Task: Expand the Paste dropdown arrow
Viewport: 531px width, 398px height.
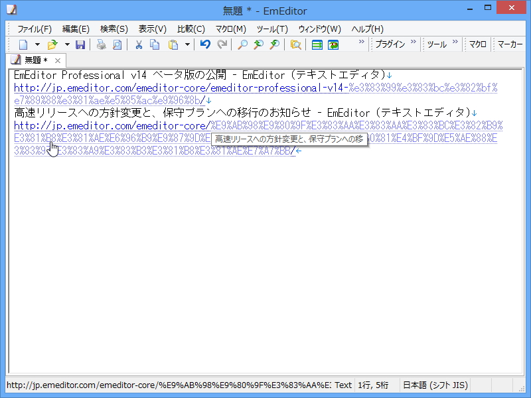Action: [187, 44]
